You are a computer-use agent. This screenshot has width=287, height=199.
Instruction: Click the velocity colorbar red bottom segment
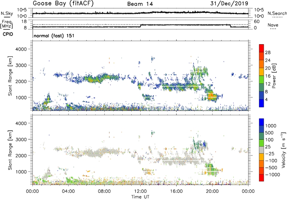coord(262,178)
